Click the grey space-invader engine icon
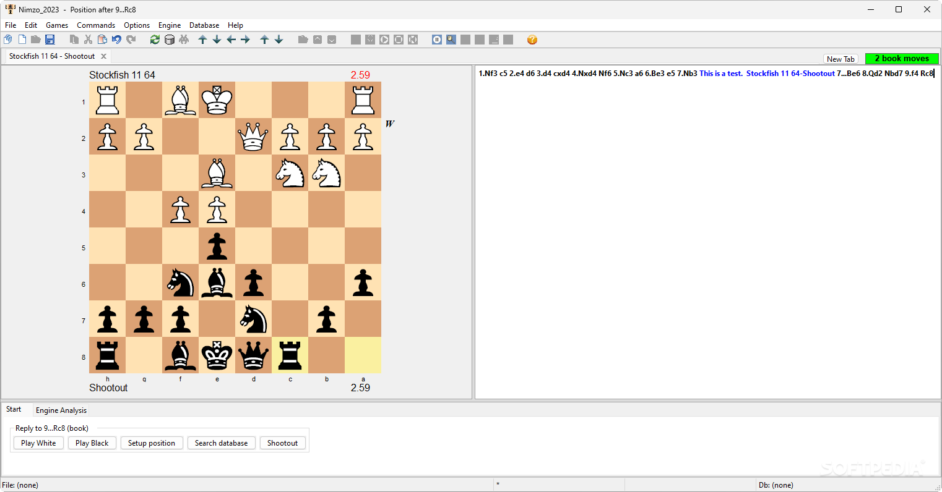Screen dimensions: 942x492 point(184,40)
